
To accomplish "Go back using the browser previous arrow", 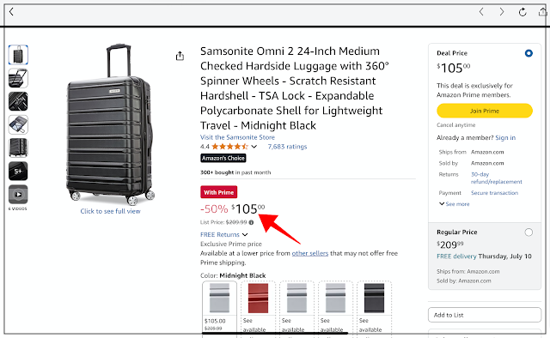I will point(481,12).
